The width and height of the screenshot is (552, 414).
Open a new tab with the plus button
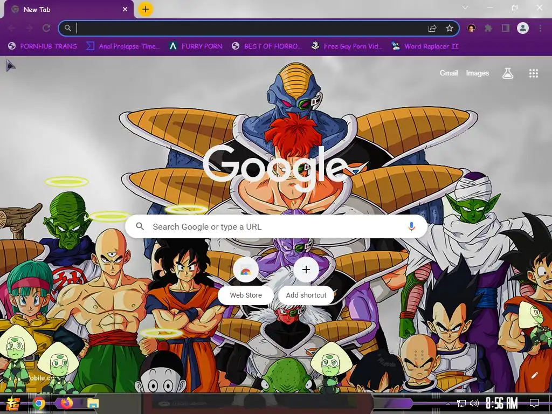(146, 9)
